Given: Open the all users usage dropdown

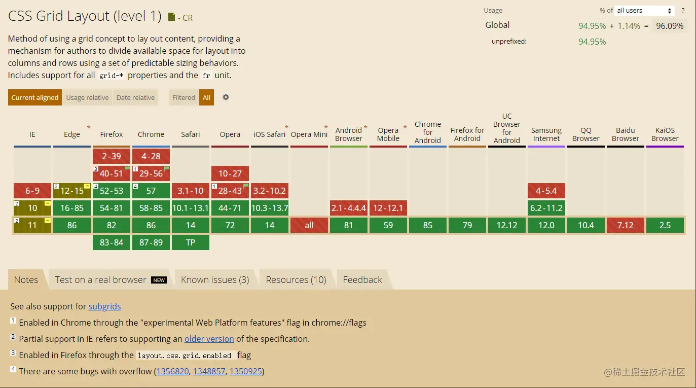Looking at the screenshot, I should tap(645, 11).
